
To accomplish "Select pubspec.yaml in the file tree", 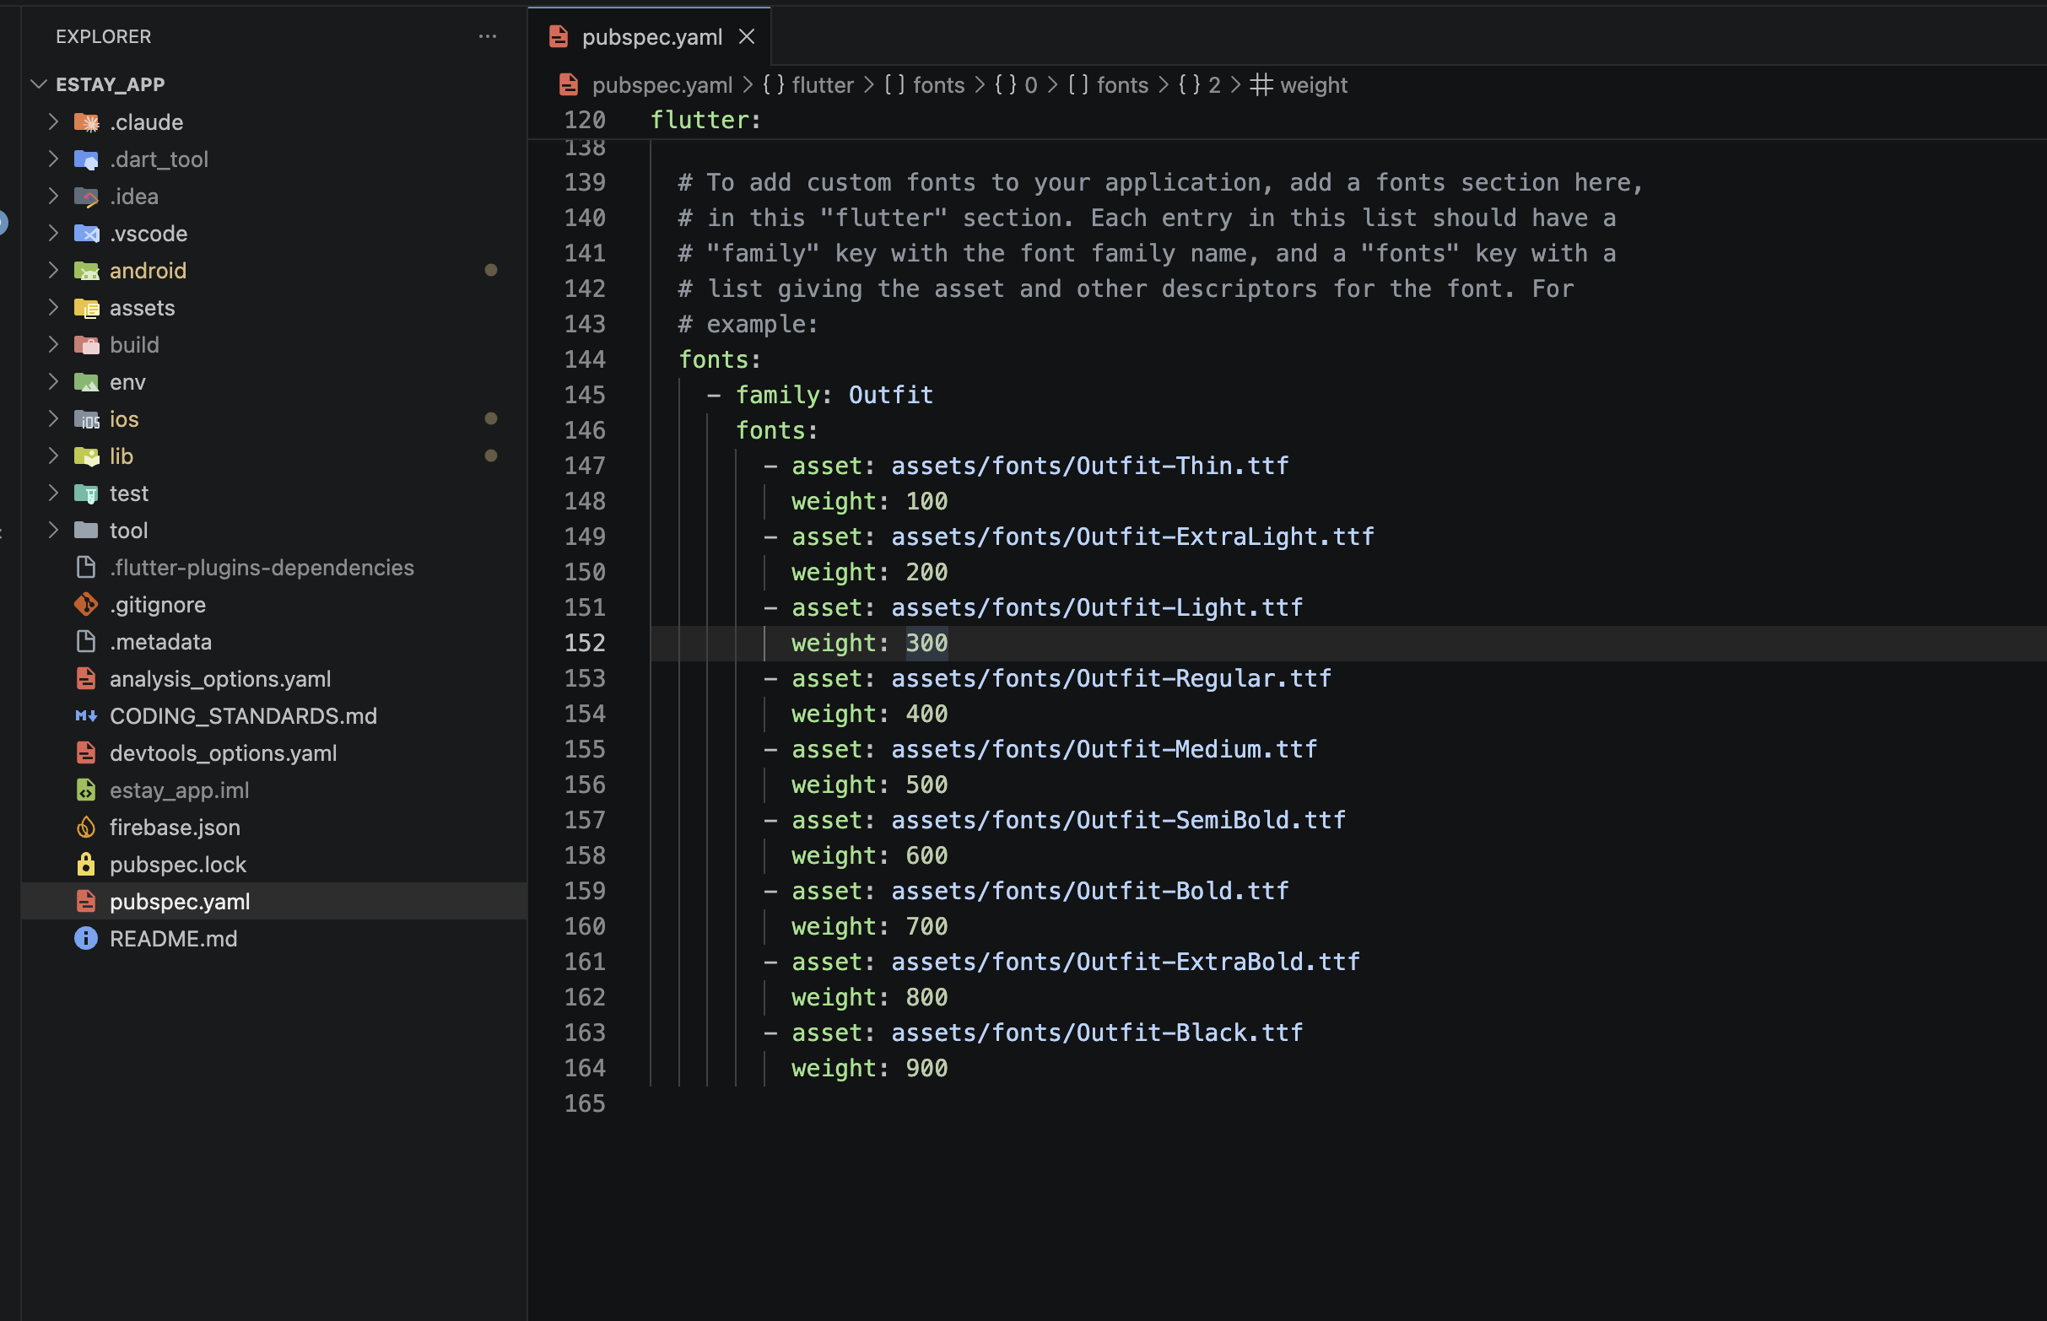I will click(x=274, y=902).
